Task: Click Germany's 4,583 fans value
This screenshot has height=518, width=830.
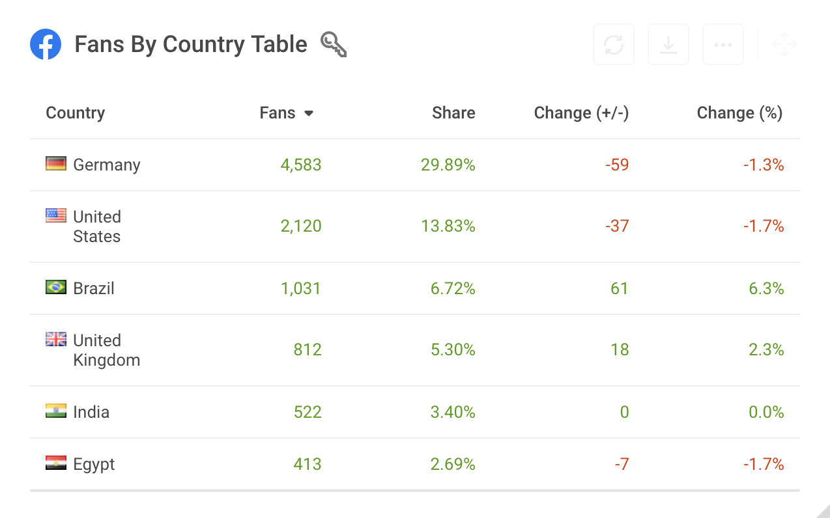Action: click(x=301, y=165)
